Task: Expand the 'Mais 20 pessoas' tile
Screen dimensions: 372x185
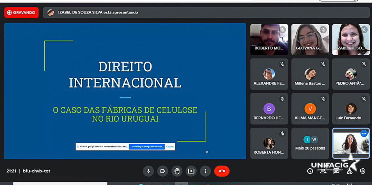Action: pos(310,143)
